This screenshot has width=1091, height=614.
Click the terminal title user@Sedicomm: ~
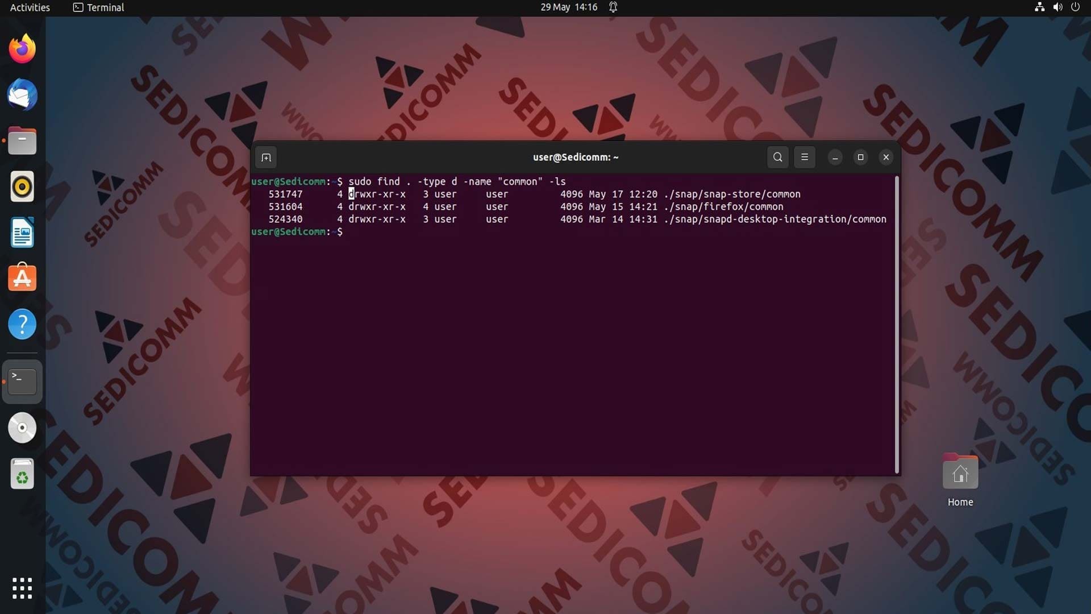click(x=576, y=157)
